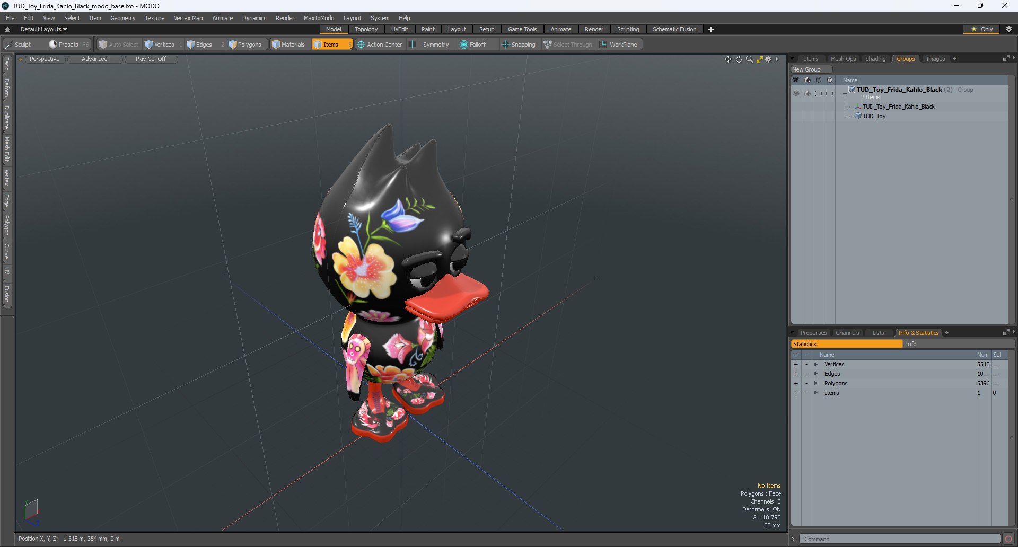The image size is (1018, 547).
Task: Click the locator icon of TUD_Toy_Frida_Kahlo_Black child
Action: (858, 107)
